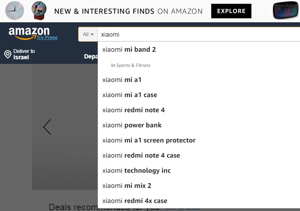Pick suggestion xiaomi mi a1 case

coord(130,95)
